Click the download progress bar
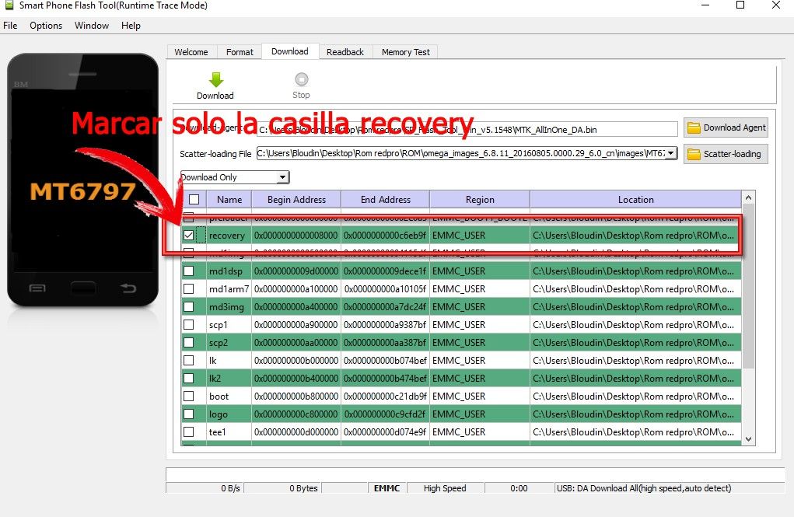Screen dimensions: 794x517 pos(475,474)
